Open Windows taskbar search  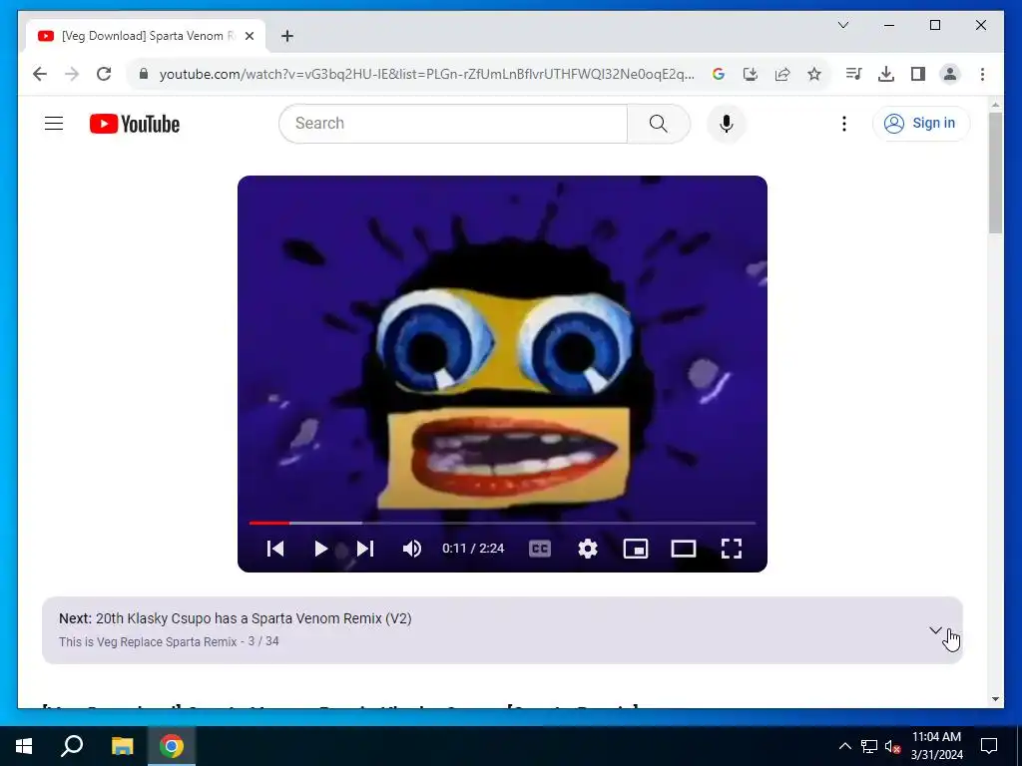point(72,746)
